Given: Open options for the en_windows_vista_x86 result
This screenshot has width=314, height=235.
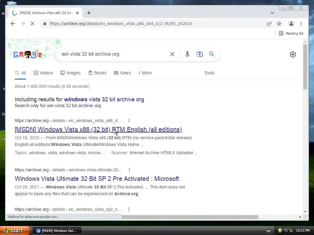Looking at the screenshot, I should click(129, 121).
